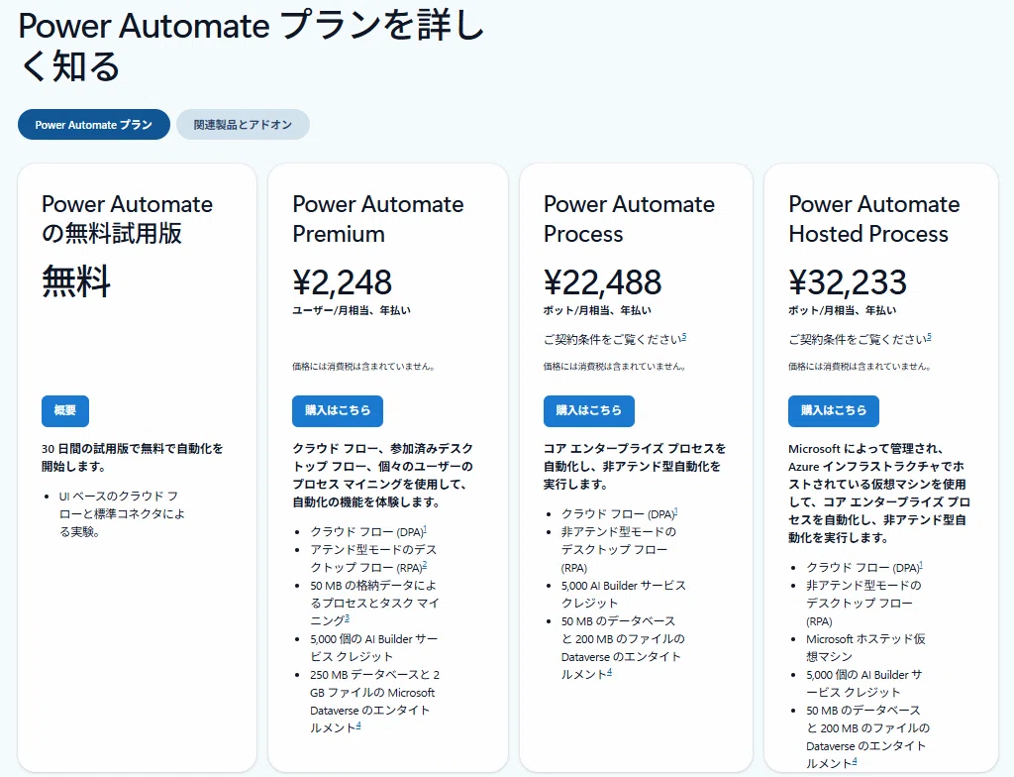
Task: Click the ボット/月相当、年払い text under ¥32,233
Action: coord(842,311)
